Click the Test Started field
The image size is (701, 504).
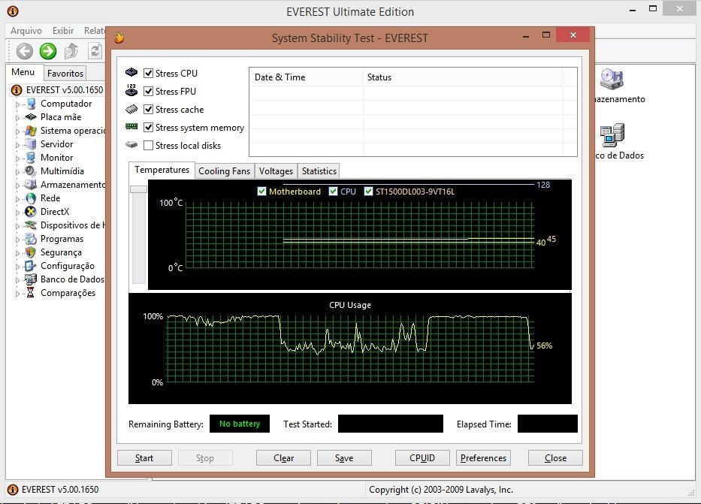(x=390, y=424)
